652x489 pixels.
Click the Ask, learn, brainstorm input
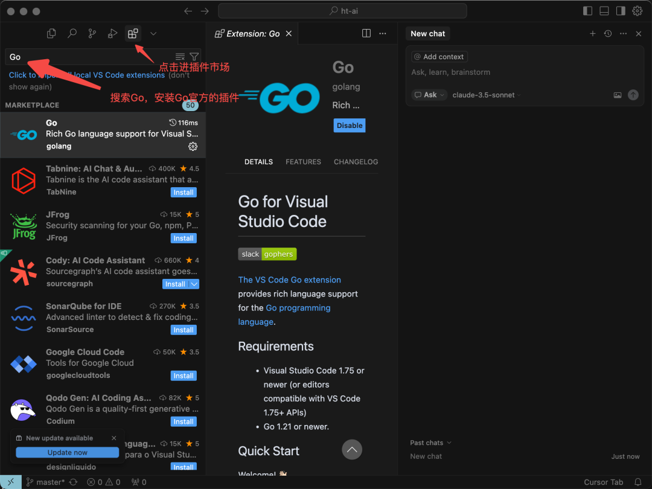pos(525,72)
